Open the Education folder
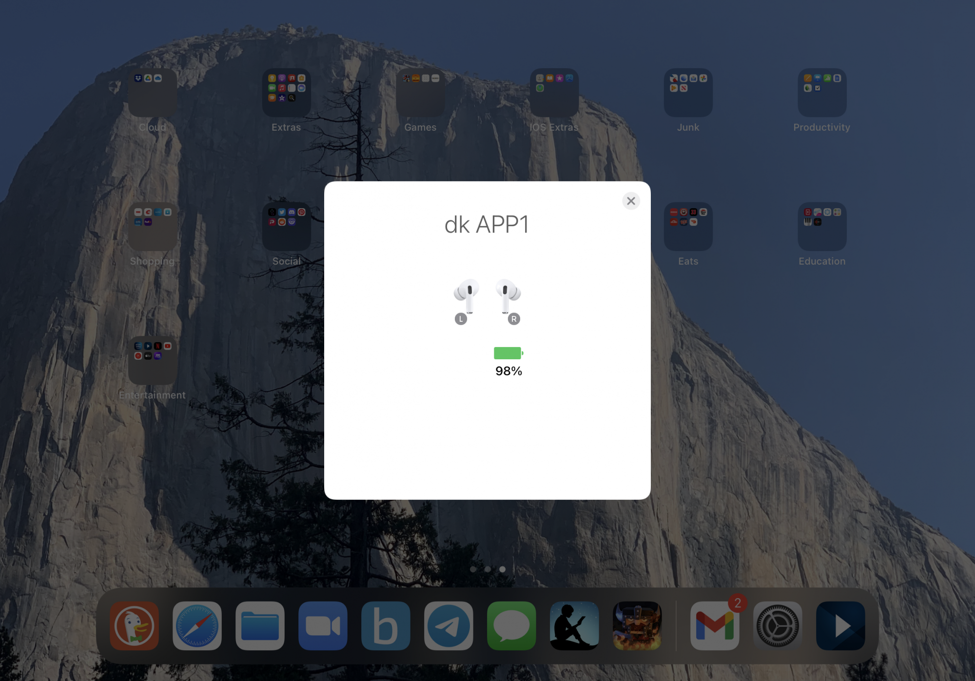This screenshot has height=681, width=975. pos(822,227)
